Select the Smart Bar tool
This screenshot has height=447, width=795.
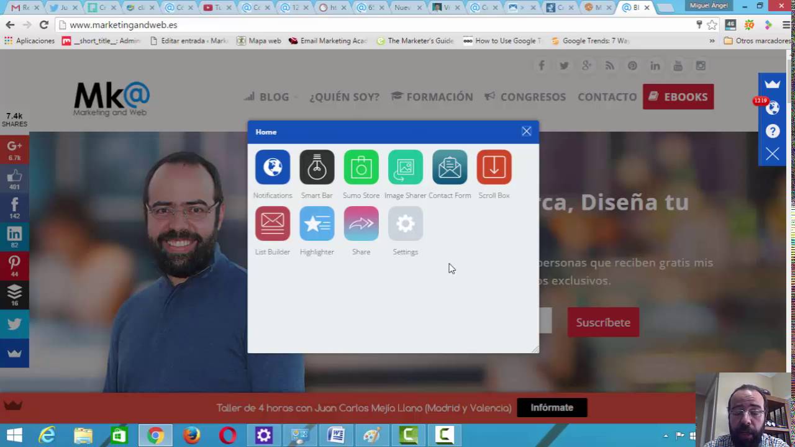317,167
